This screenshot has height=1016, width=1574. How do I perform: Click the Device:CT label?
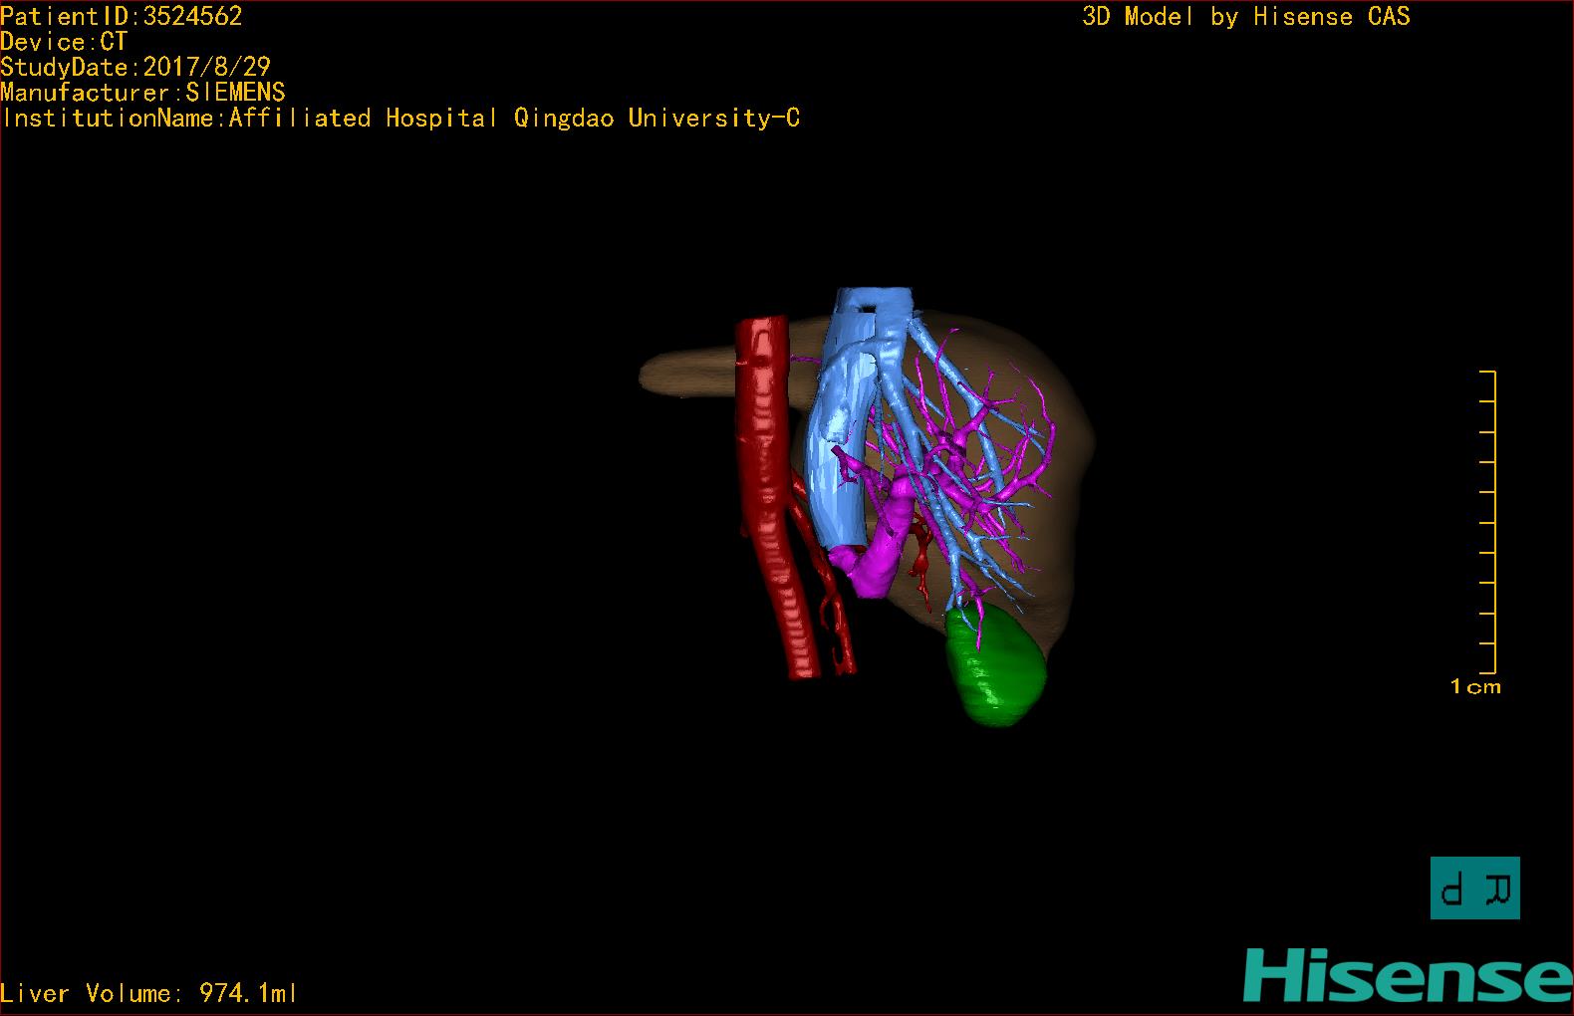click(x=64, y=42)
